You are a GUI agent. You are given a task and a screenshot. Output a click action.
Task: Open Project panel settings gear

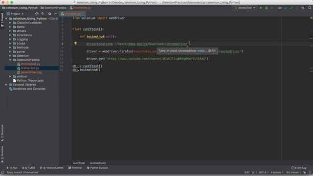point(50,14)
